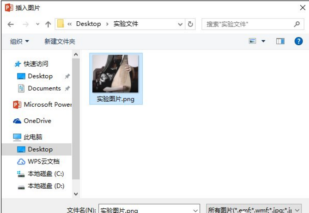
Task: Refresh the current folder view
Action: 190,24
